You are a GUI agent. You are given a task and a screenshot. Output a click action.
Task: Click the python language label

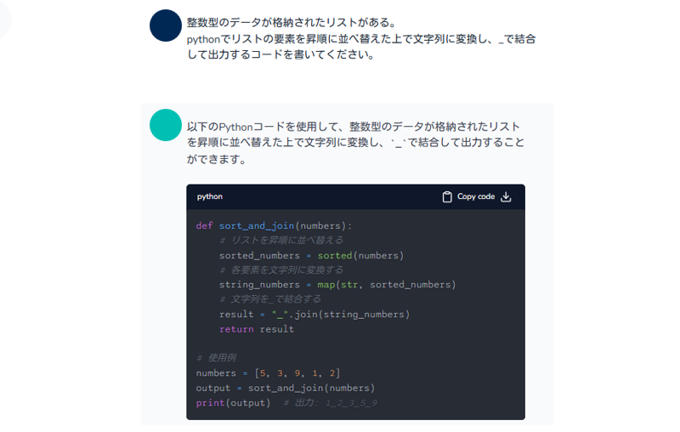click(x=209, y=196)
